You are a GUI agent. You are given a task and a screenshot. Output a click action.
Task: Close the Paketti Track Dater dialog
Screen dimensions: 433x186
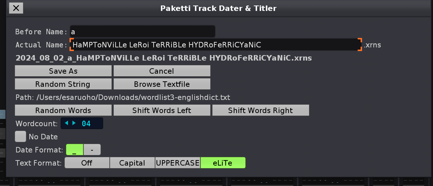(16, 8)
